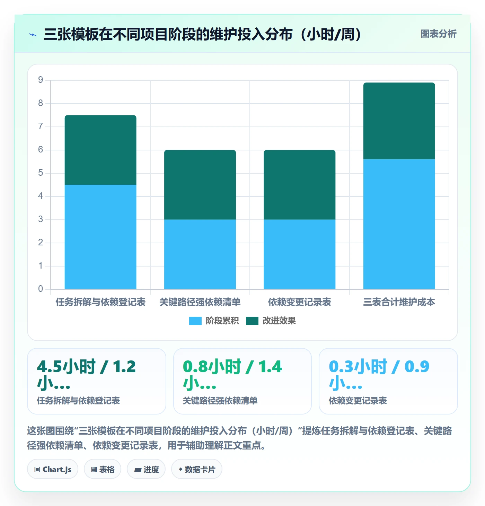Click the axis label 依赖变更记录表
Viewport: 485px width, 506px height.
(300, 302)
